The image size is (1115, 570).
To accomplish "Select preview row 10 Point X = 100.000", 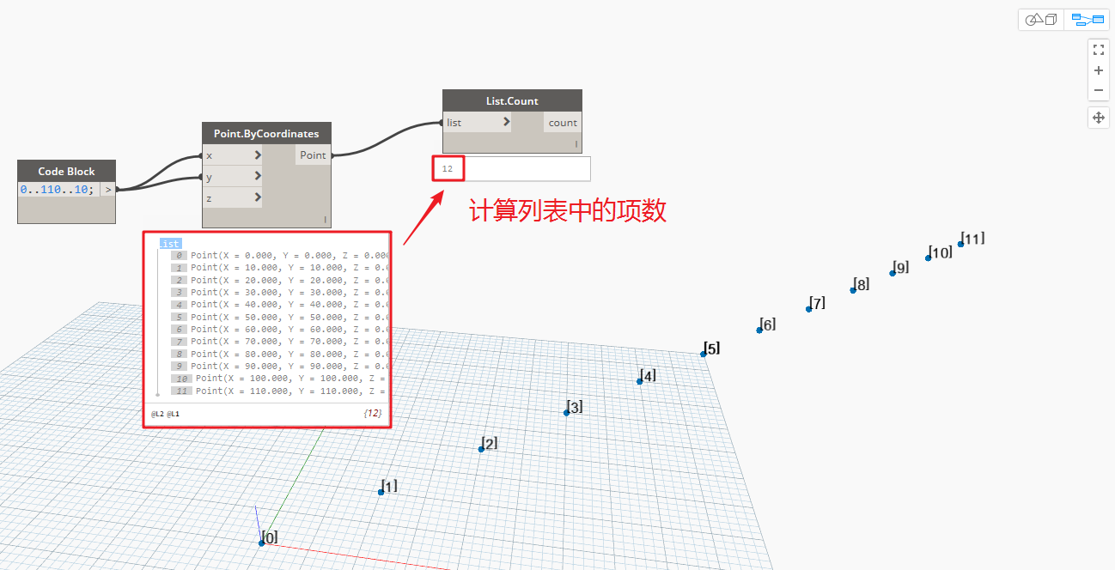I will tap(279, 379).
